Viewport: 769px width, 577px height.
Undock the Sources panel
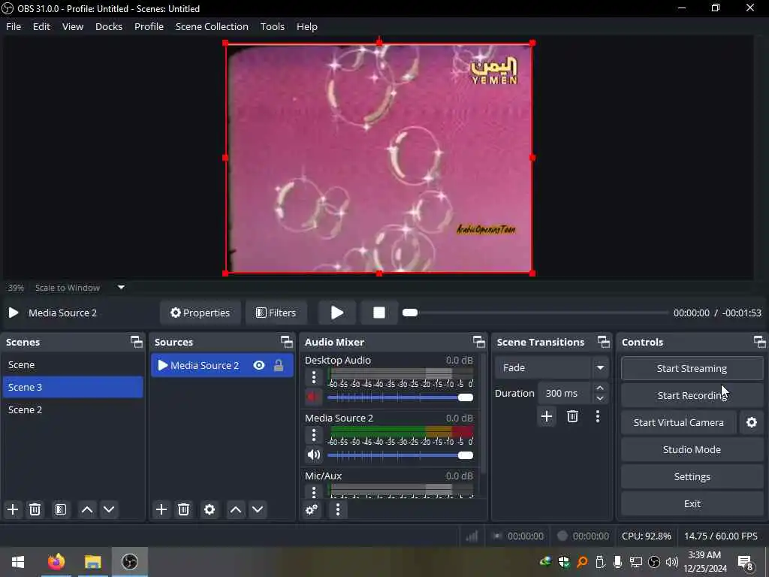coord(286,342)
